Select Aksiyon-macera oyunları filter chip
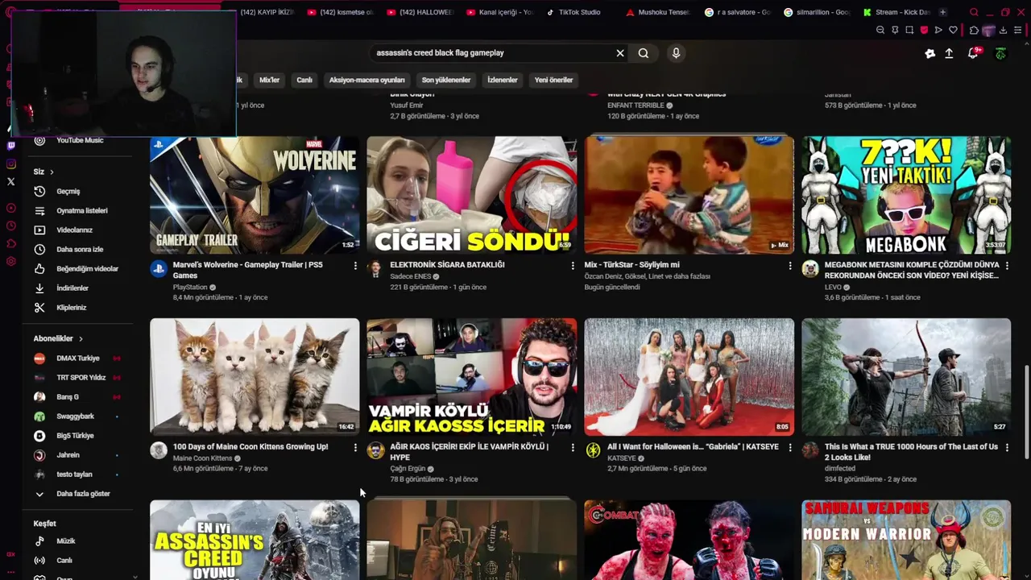1031x580 pixels. 366,80
